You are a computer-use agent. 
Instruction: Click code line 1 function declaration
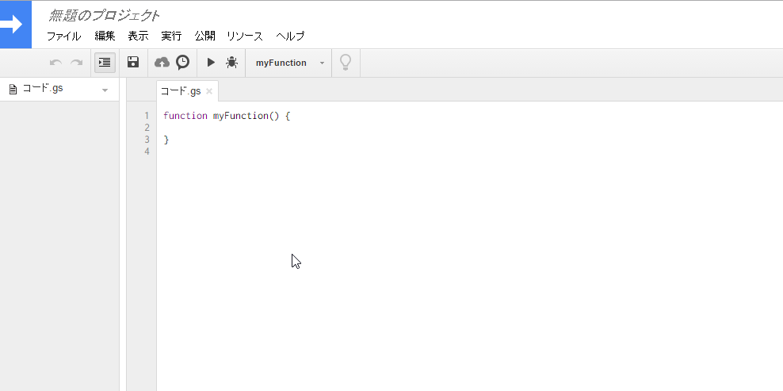coord(227,116)
